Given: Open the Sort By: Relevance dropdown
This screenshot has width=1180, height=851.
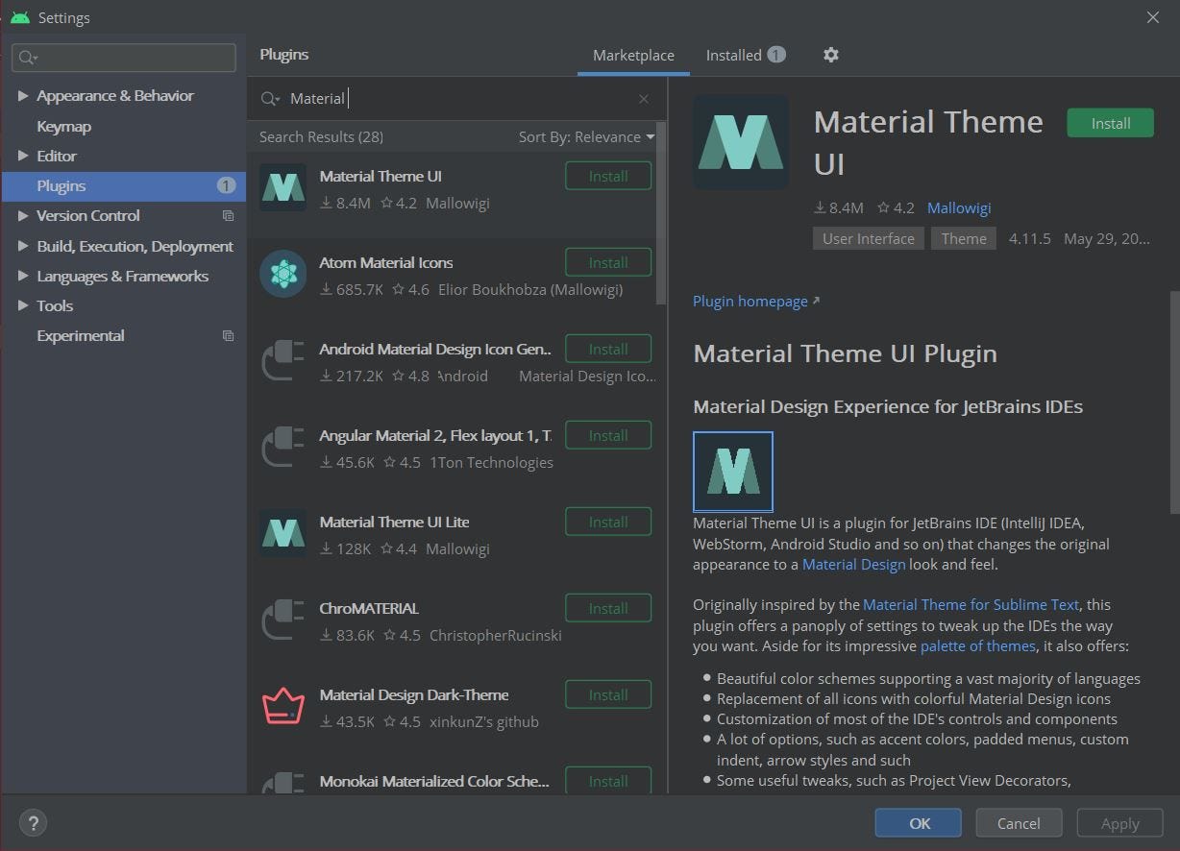Looking at the screenshot, I should point(586,137).
